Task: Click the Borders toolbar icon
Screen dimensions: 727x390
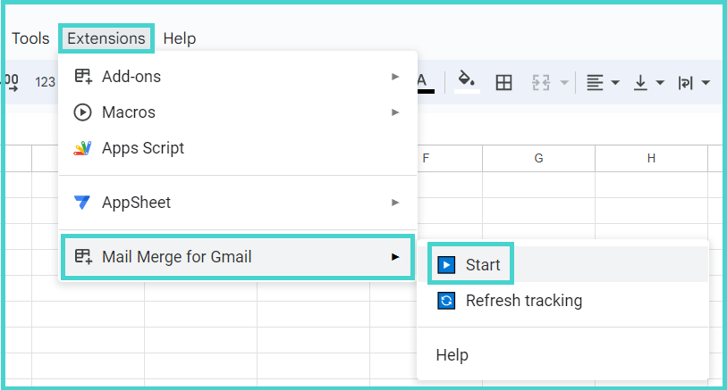Action: [x=503, y=83]
